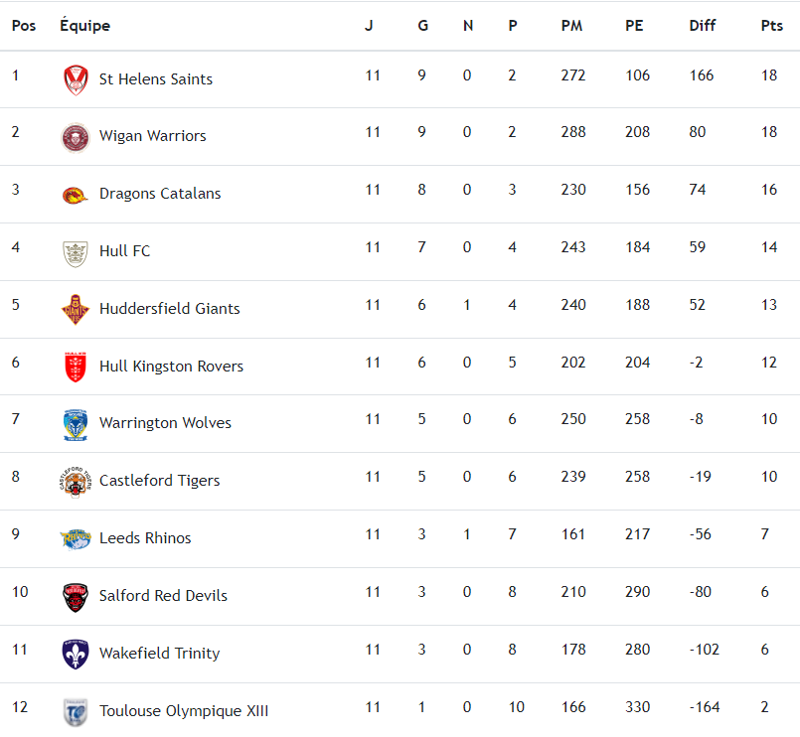This screenshot has height=737, width=800.
Task: Click the St Helens Saints club logo
Action: (x=76, y=79)
